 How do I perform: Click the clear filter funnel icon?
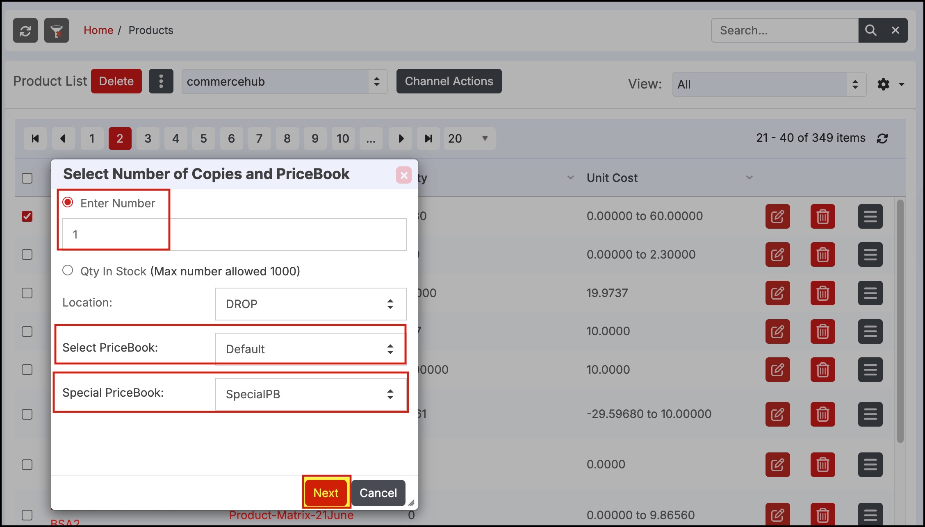[x=57, y=31]
